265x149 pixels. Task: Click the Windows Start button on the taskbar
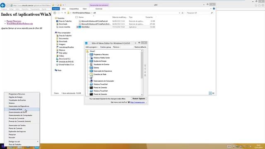[x=3, y=146]
